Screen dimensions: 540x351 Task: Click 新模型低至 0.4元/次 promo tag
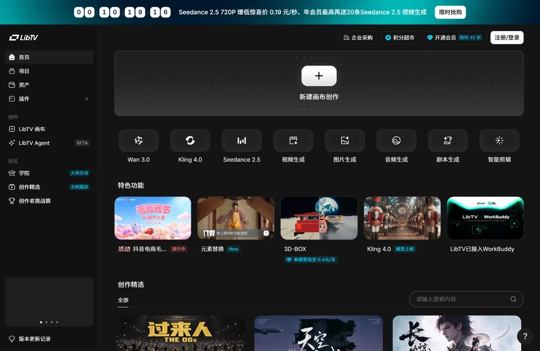311,260
